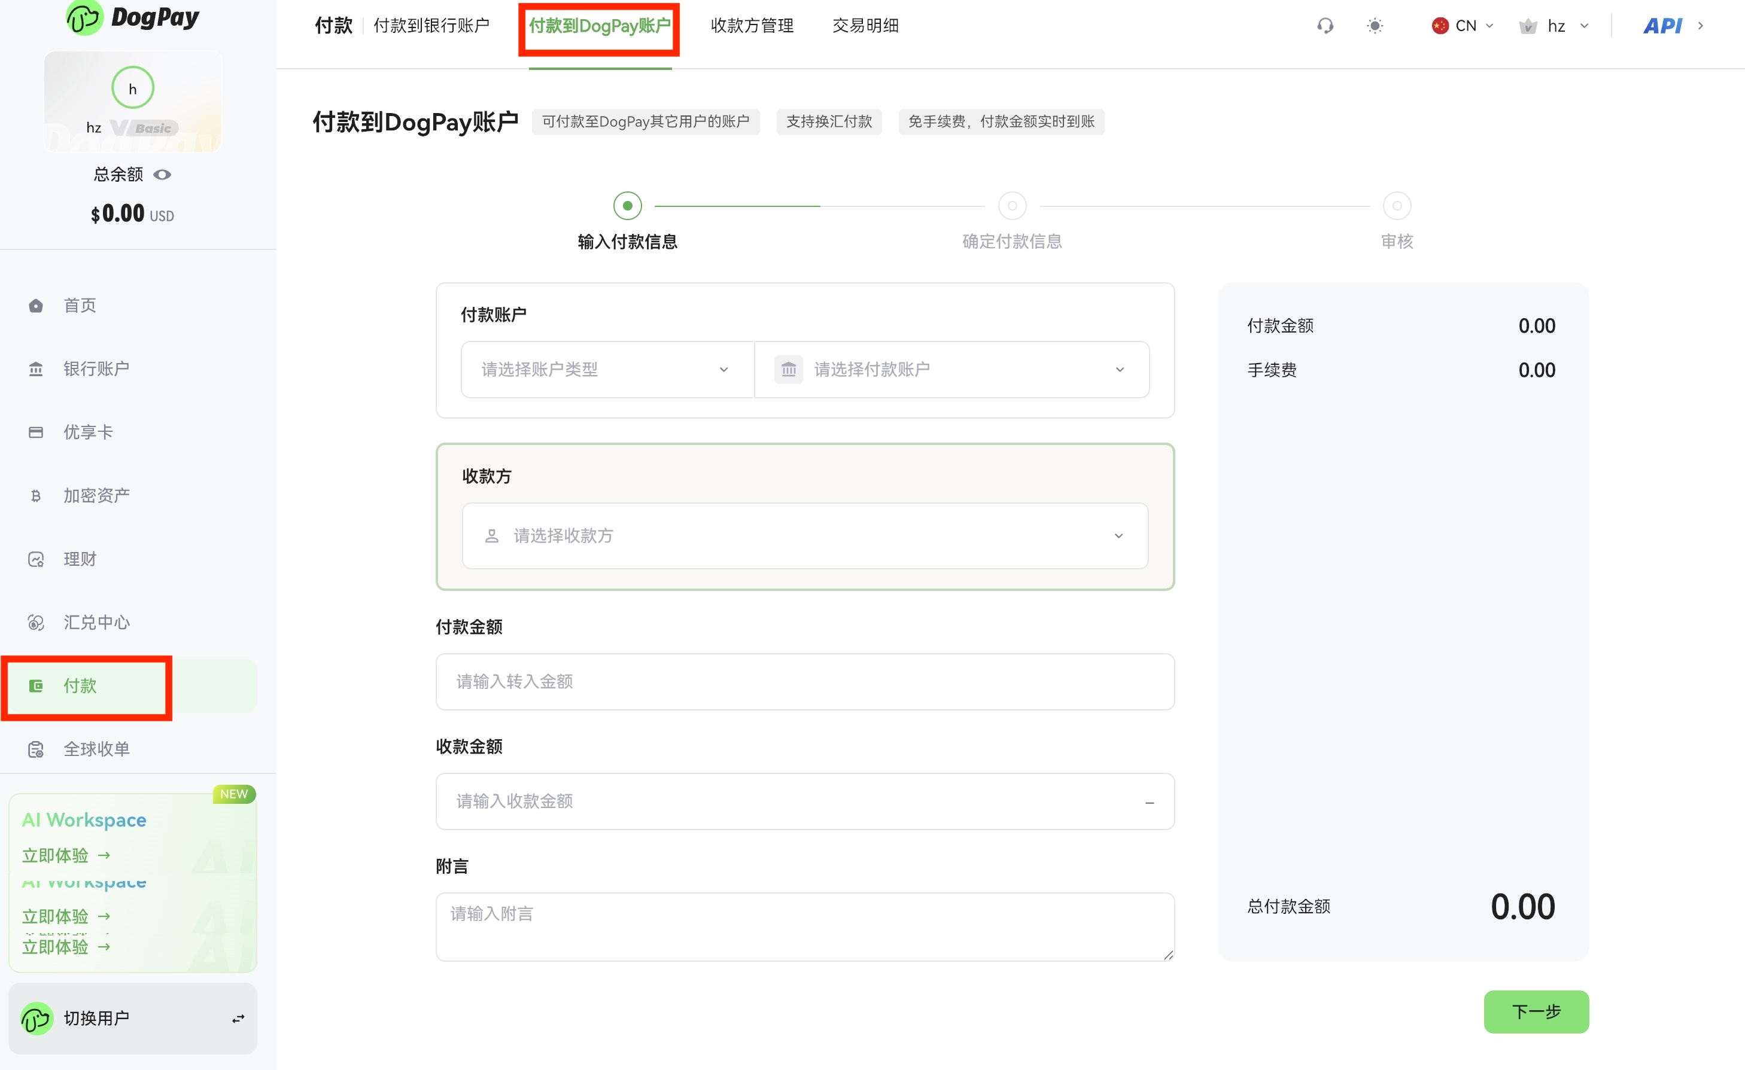Focus the 请输入转入金额 input field
The height and width of the screenshot is (1070, 1745).
(805, 681)
